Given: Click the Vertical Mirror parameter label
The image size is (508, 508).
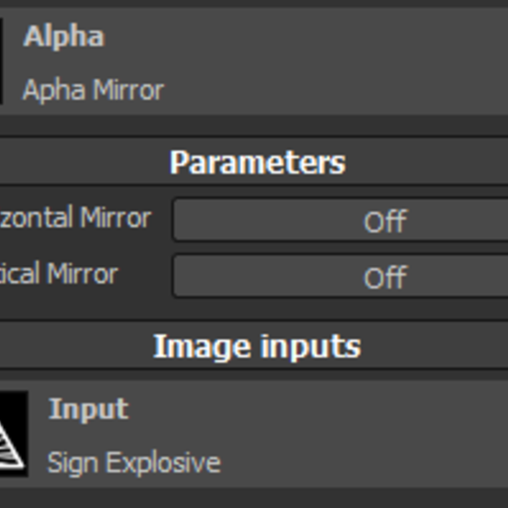Looking at the screenshot, I should click(x=59, y=274).
